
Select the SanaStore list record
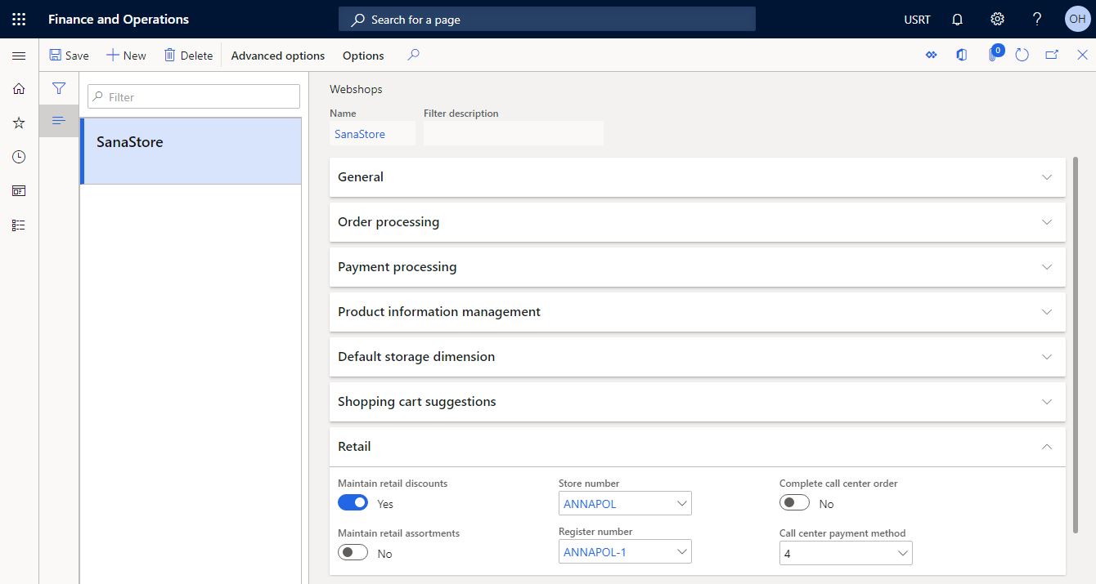191,151
